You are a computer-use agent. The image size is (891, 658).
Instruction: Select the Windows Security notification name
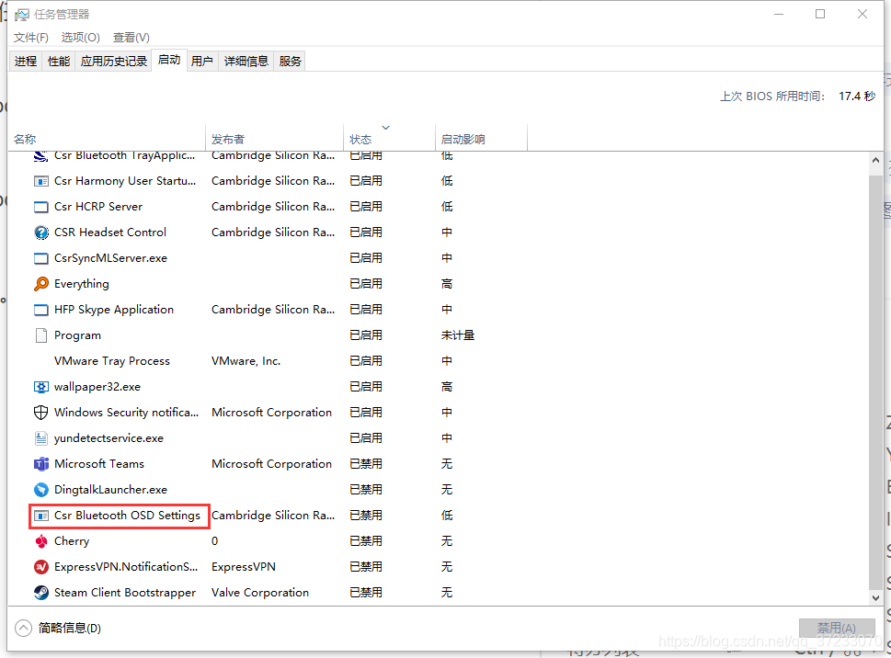(126, 413)
